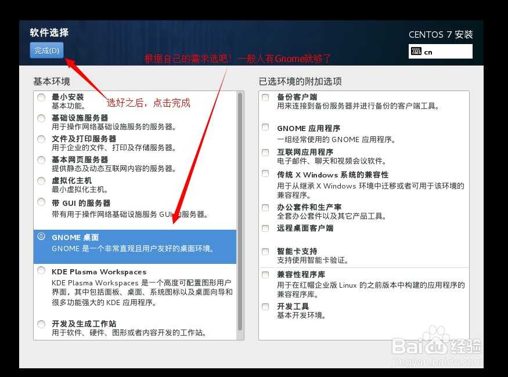The height and width of the screenshot is (377, 508).
Task: Select the 虚拟化主机 radio button
Action: [41, 181]
